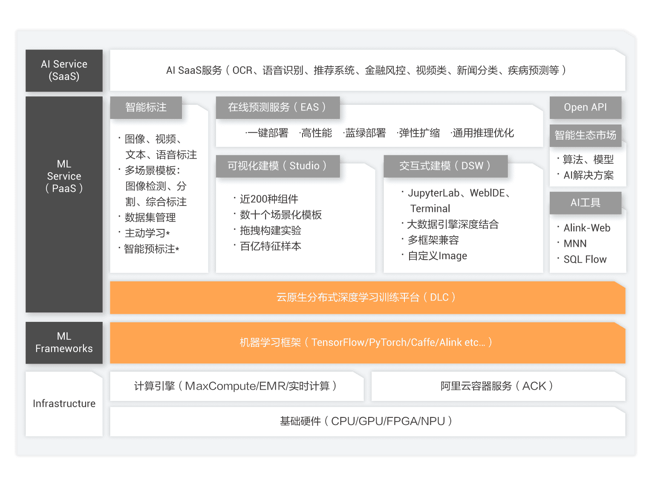Open the 智能生态市场 header
This screenshot has width=652, height=486.
(x=585, y=136)
